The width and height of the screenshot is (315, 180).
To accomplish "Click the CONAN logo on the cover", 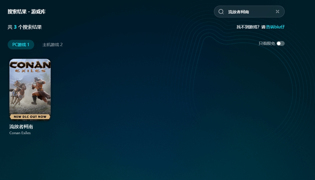I will pyautogui.click(x=30, y=64).
